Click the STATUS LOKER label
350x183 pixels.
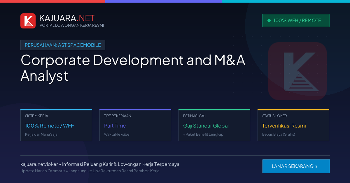(274, 116)
